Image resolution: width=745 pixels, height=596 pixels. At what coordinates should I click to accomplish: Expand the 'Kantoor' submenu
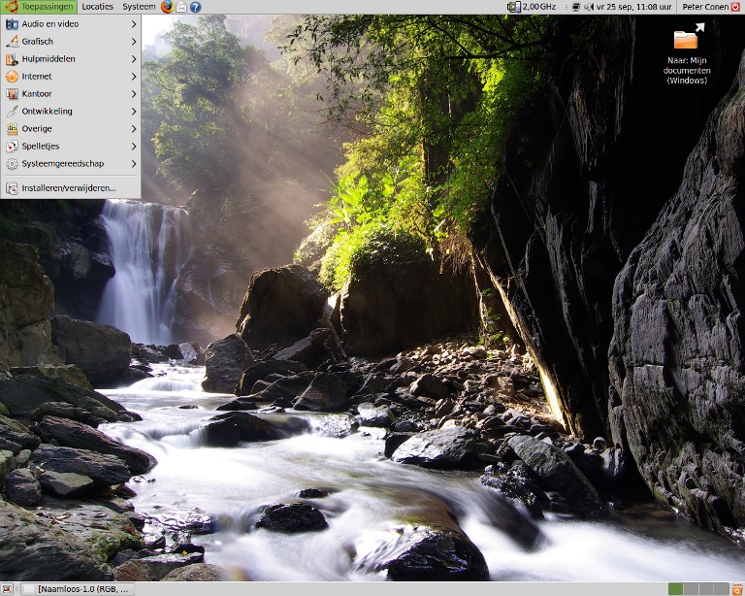click(71, 94)
